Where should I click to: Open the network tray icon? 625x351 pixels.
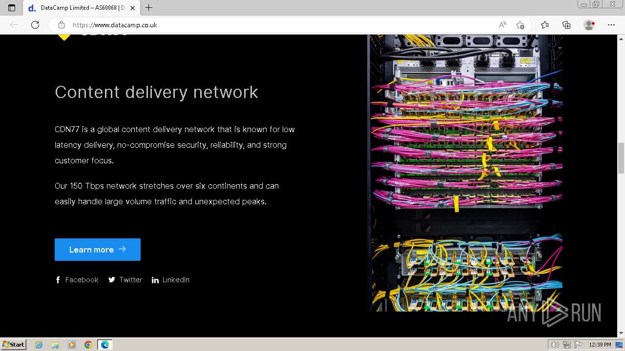pyautogui.click(x=567, y=345)
